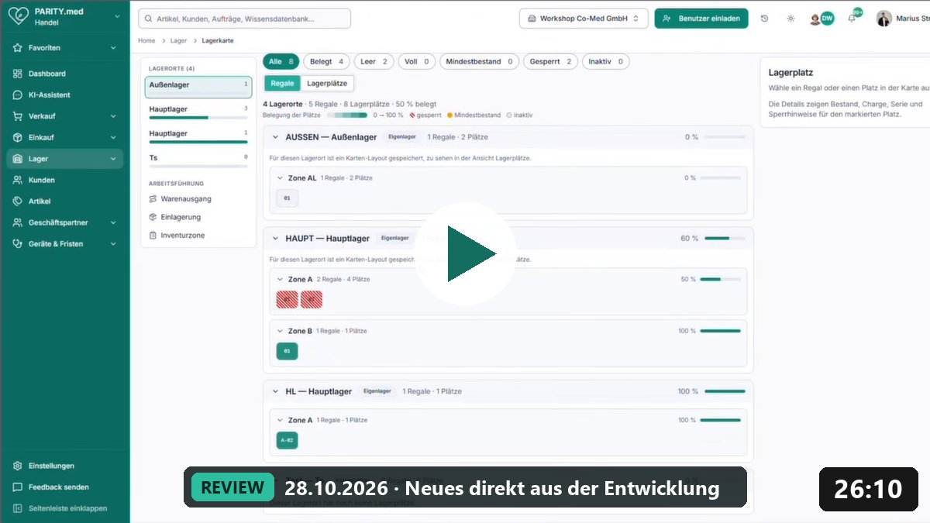Open Dashboard via its sidebar icon
The image size is (930, 523).
17,74
